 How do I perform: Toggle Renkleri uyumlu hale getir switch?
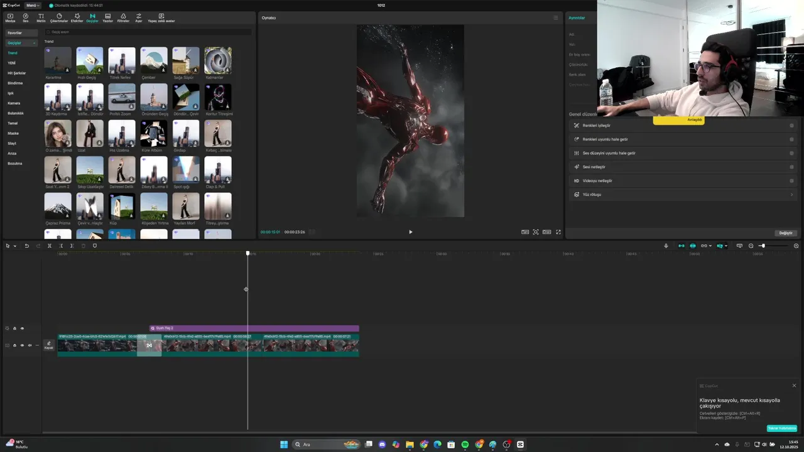click(791, 139)
